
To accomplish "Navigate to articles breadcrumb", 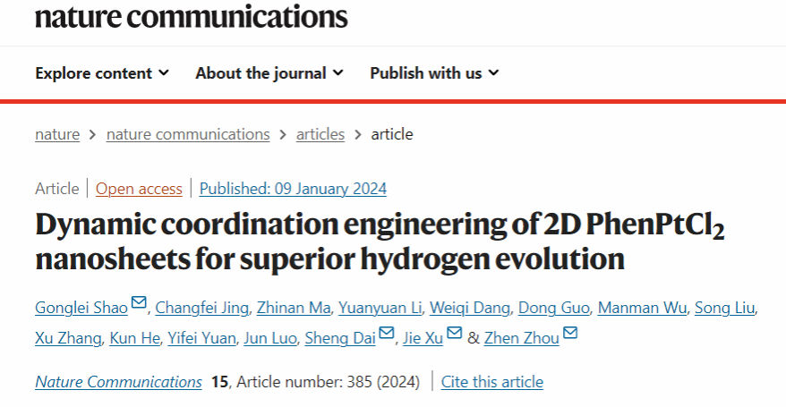I will pyautogui.click(x=320, y=134).
